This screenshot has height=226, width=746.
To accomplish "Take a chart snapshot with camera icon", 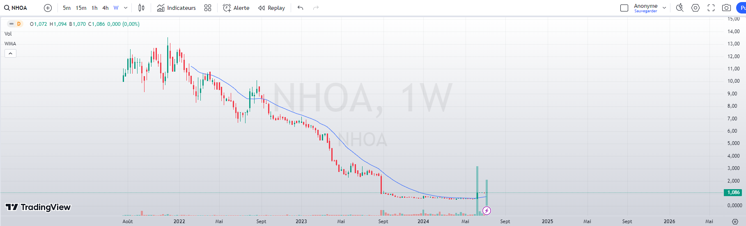I will pyautogui.click(x=726, y=8).
